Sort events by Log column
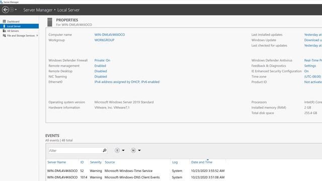 point(175,162)
